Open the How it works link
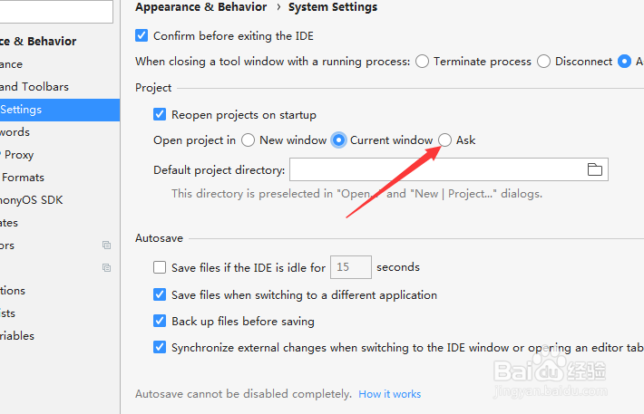 389,394
